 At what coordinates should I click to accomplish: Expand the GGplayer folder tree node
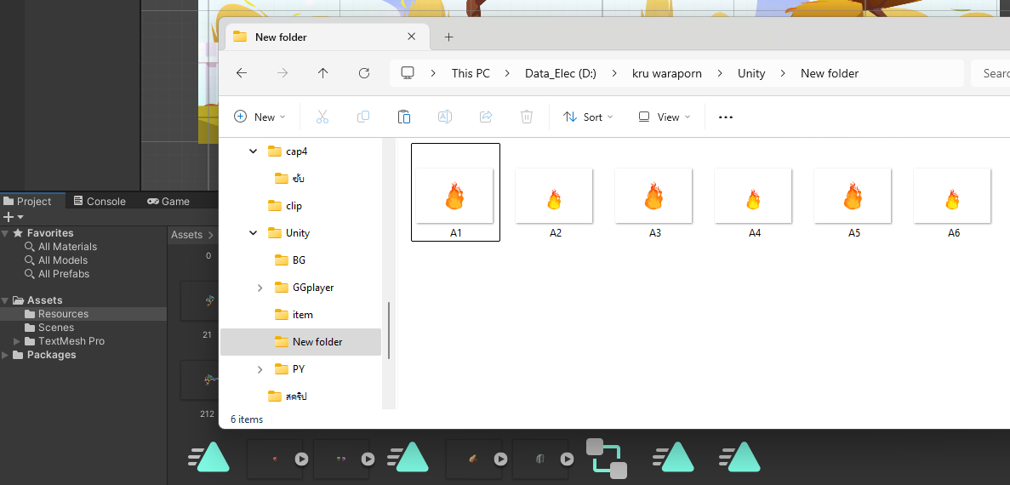260,288
